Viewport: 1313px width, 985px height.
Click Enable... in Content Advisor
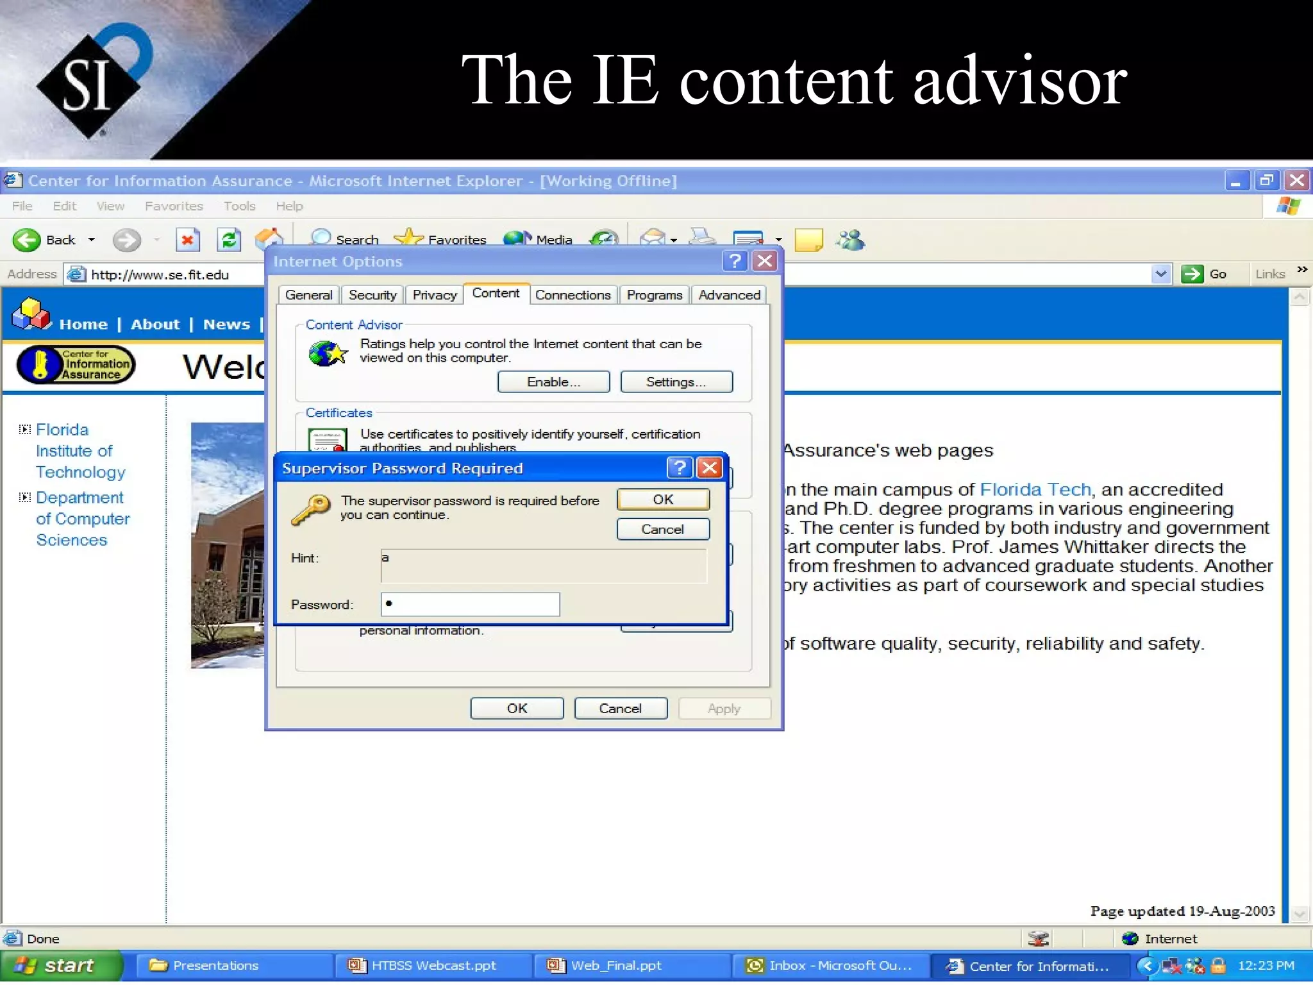click(553, 382)
